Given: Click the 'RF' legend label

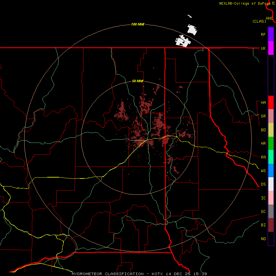Looking at the screenshot, I should [263, 34].
